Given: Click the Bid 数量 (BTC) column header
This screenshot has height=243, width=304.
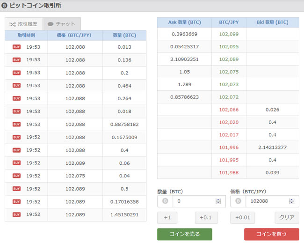Looking at the screenshot, I should [273, 22].
